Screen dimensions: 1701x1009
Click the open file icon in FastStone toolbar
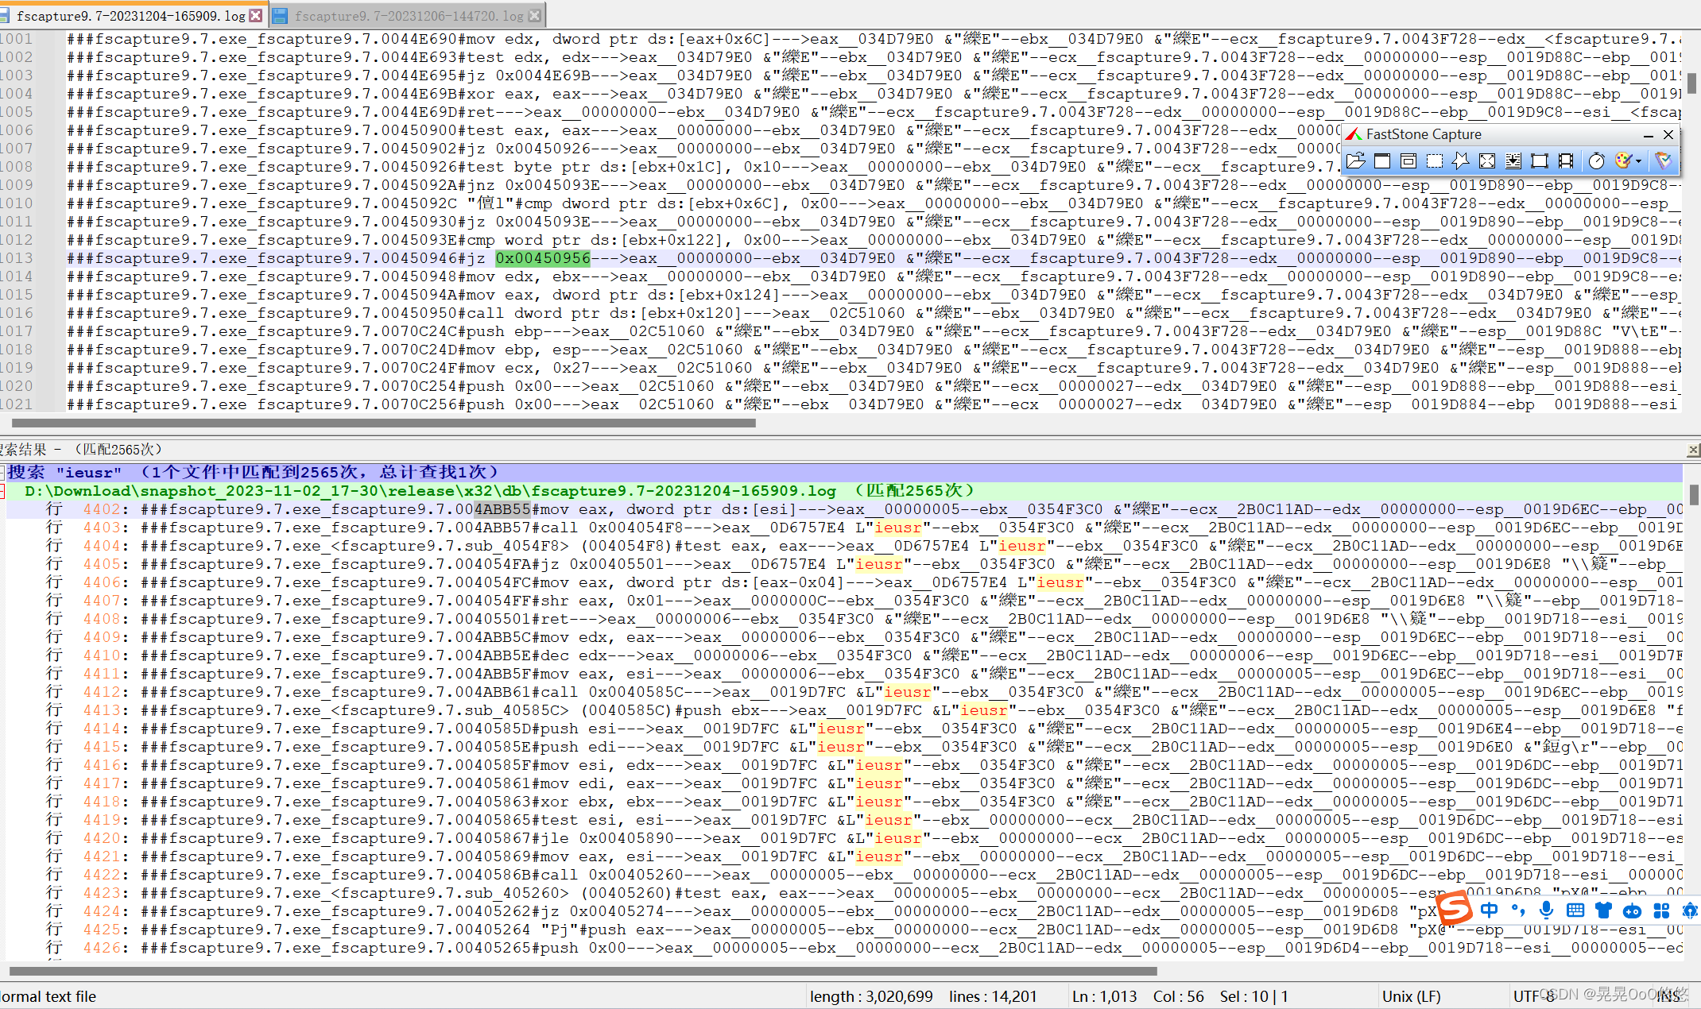click(1355, 160)
